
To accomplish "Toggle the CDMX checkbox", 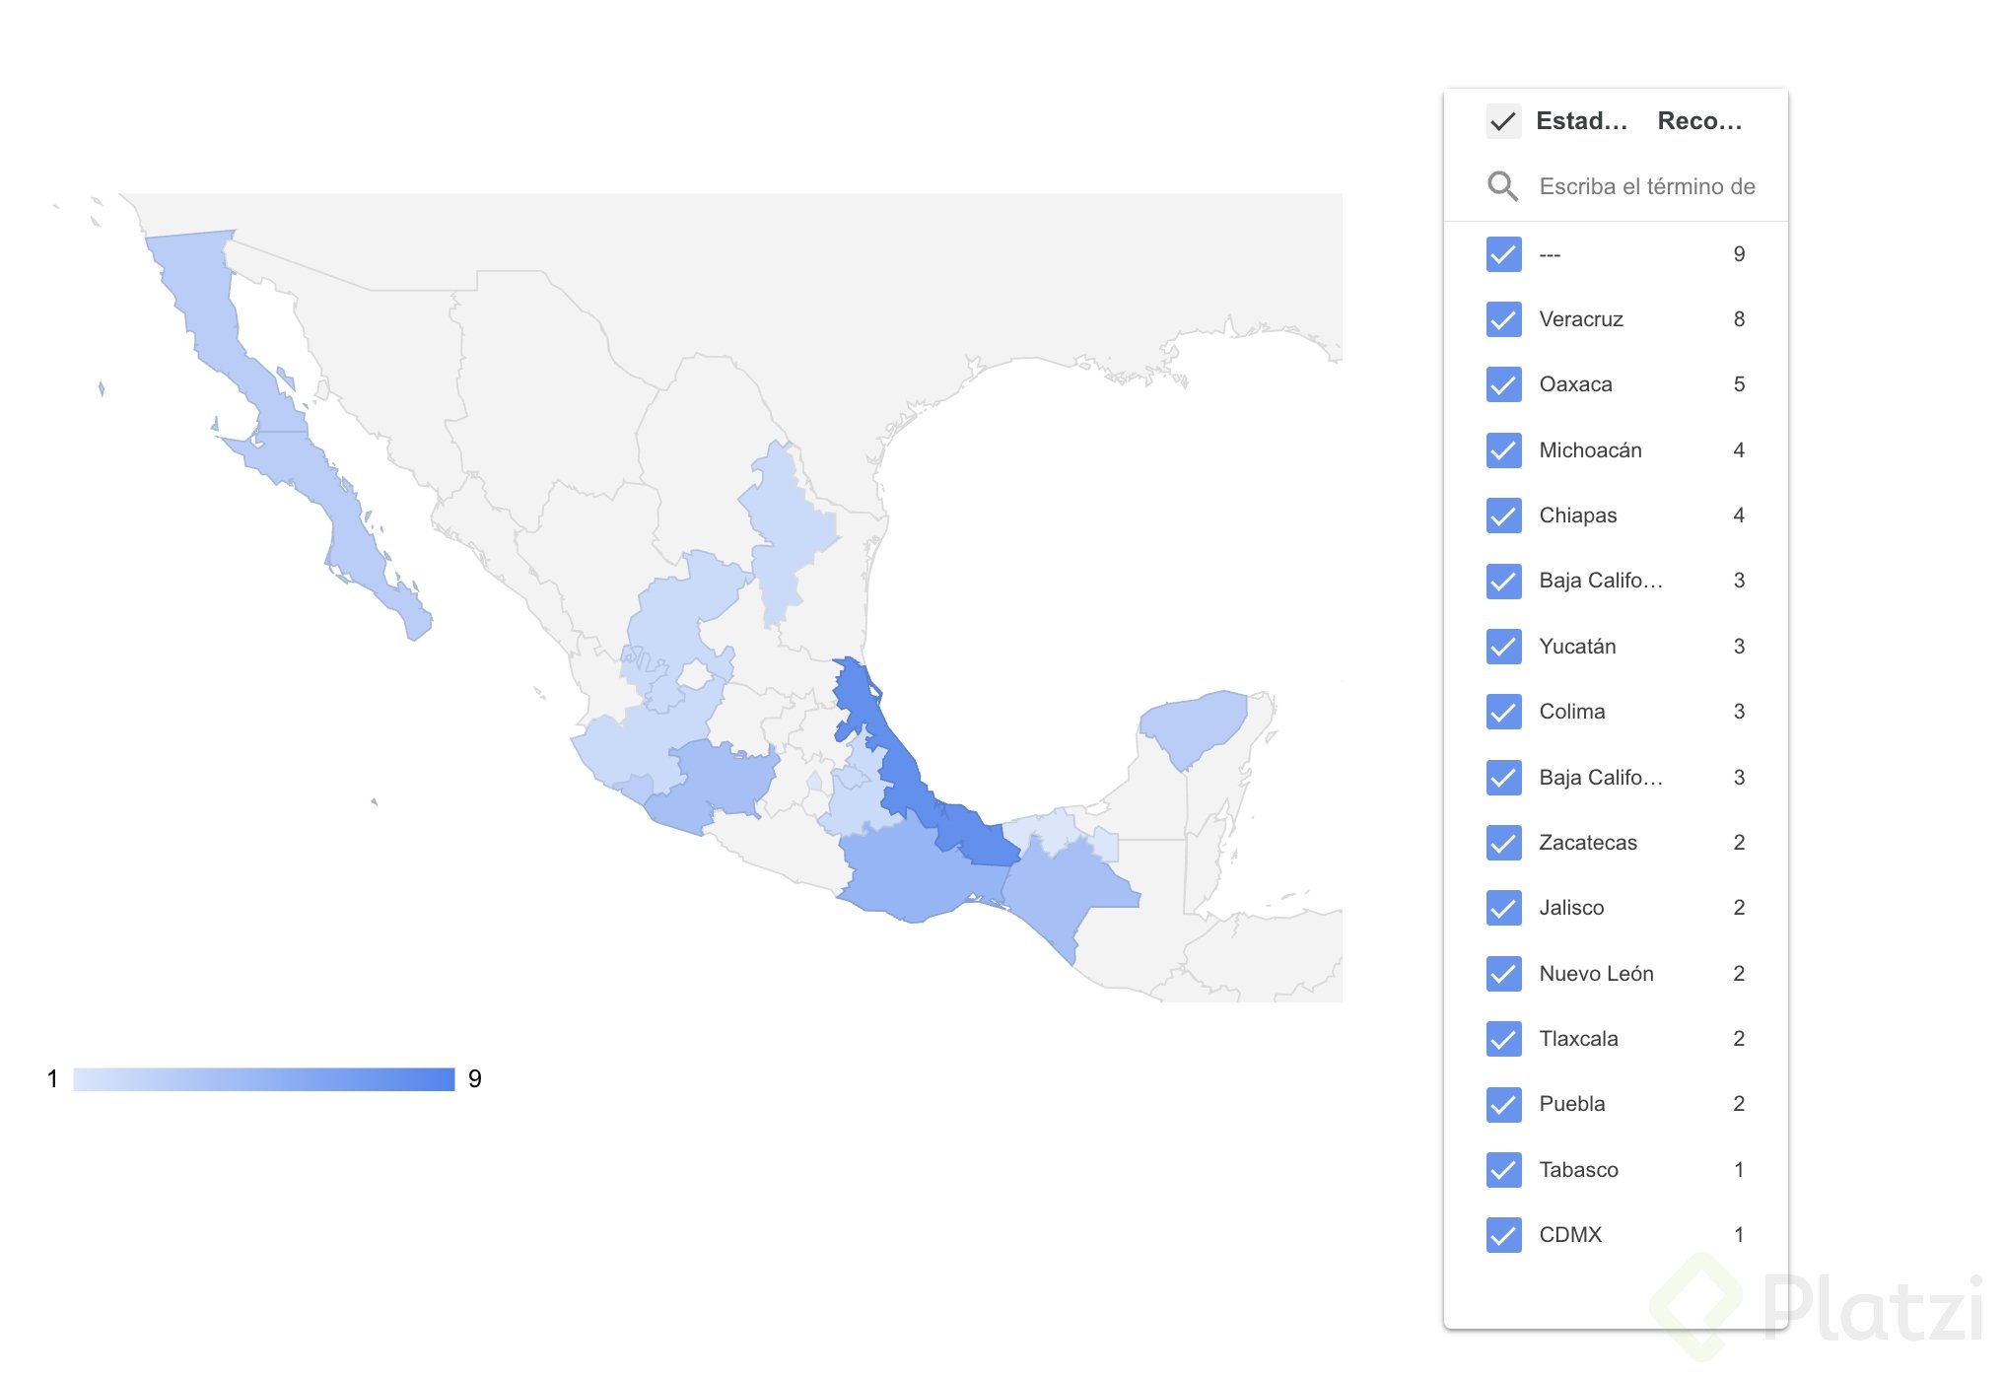I will pos(1503,1235).
